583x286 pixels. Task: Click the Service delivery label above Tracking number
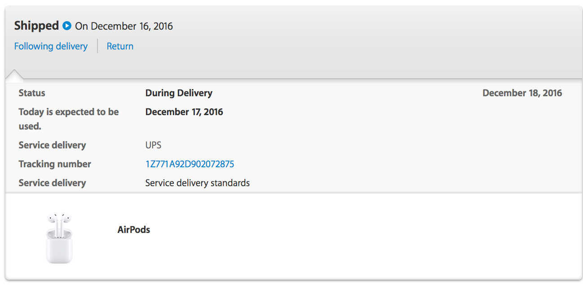pyautogui.click(x=52, y=145)
